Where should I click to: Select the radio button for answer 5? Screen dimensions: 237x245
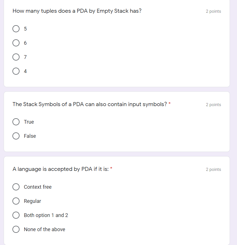tap(16, 29)
